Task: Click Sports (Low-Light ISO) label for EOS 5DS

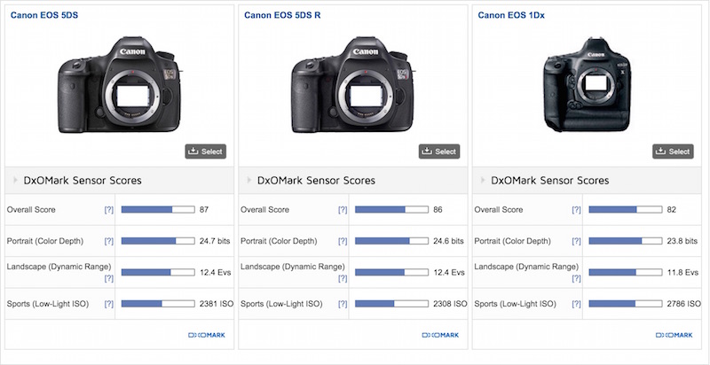Action: tap(48, 304)
